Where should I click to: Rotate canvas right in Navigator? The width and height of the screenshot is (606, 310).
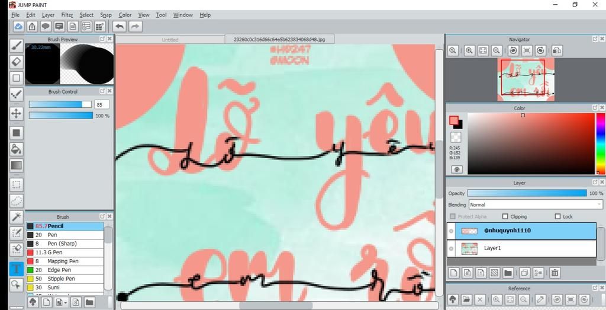pos(541,50)
